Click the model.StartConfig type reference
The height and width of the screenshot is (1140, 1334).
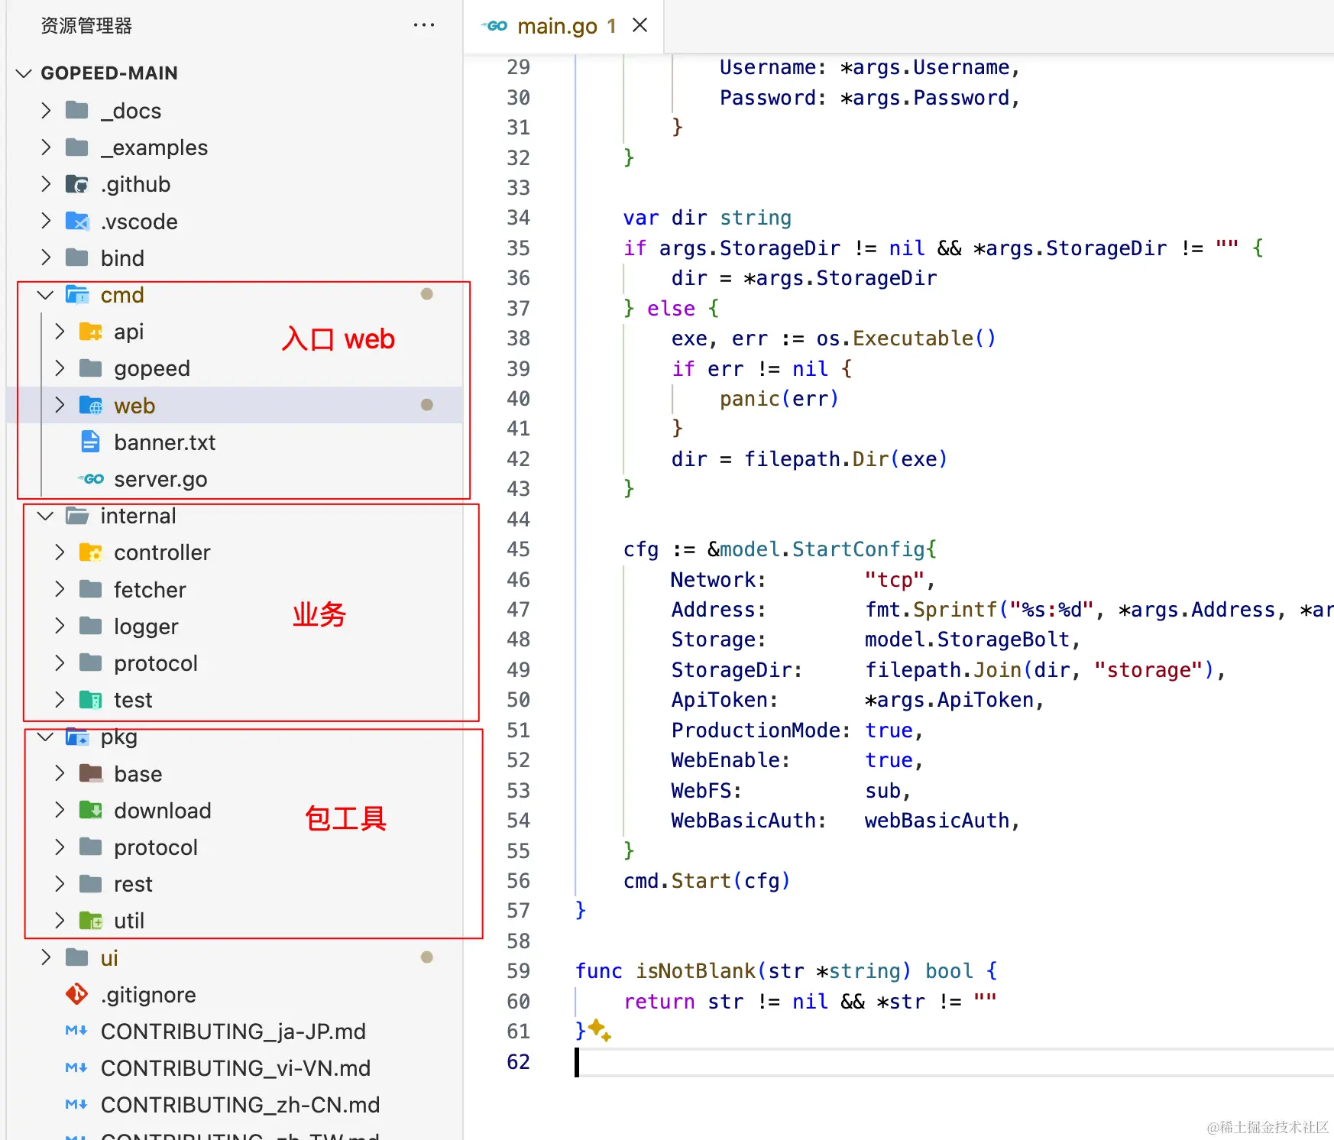point(822,549)
